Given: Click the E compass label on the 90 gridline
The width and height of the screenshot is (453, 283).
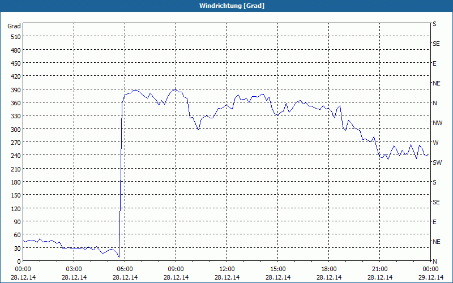Looking at the screenshot, I should point(434,222).
